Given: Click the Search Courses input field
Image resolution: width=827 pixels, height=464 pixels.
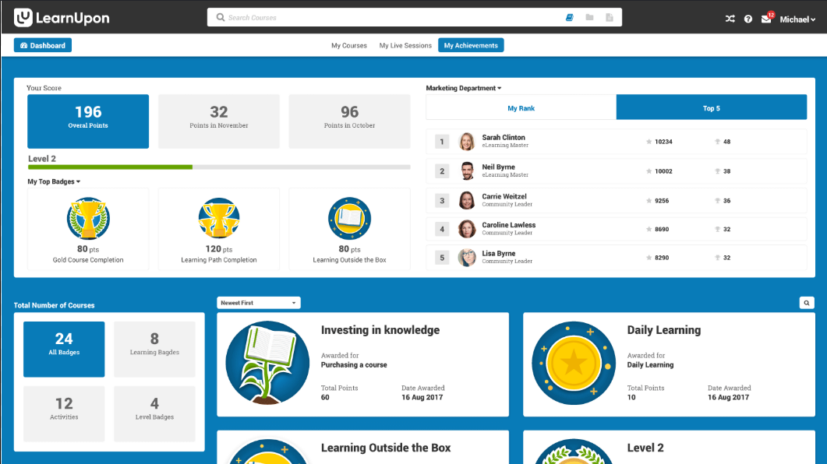Looking at the screenshot, I should coord(415,17).
